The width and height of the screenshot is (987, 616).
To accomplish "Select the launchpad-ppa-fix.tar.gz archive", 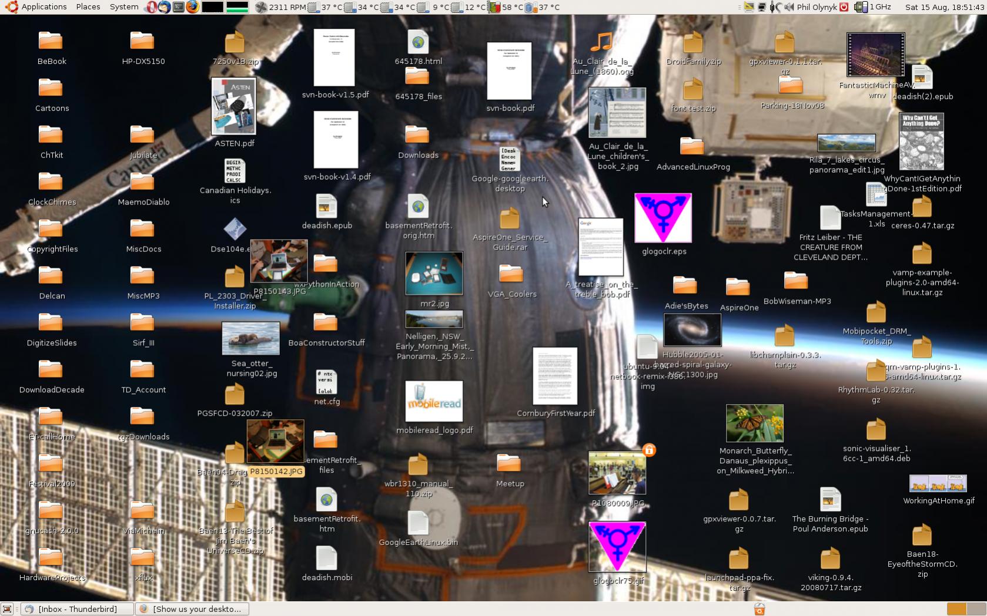I will pos(739,569).
